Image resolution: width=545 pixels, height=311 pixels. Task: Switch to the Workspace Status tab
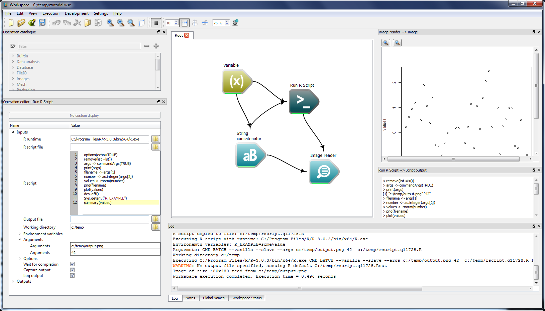coord(247,298)
